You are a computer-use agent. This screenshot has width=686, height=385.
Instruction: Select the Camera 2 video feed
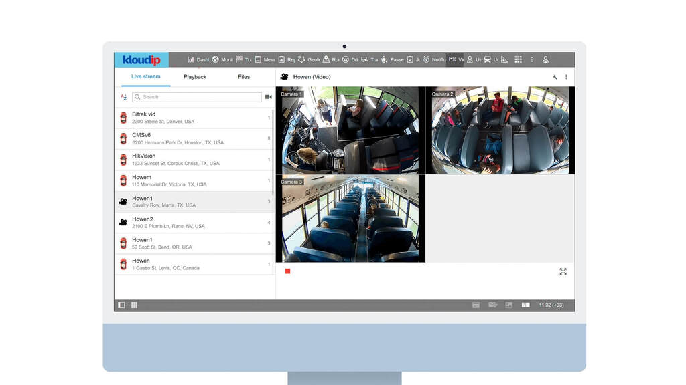[500, 130]
